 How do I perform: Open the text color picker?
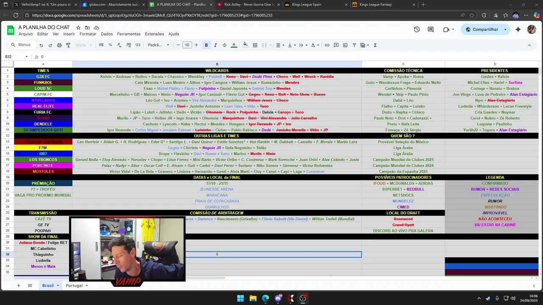(x=234, y=45)
